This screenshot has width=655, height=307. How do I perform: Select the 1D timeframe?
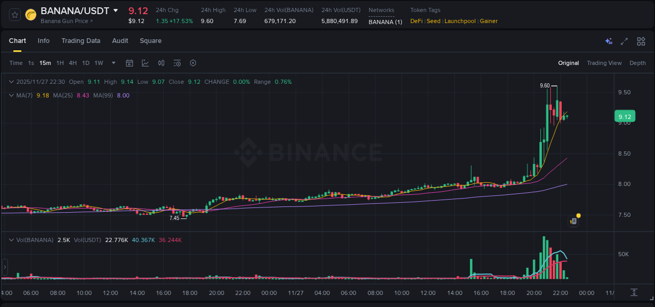[85, 63]
